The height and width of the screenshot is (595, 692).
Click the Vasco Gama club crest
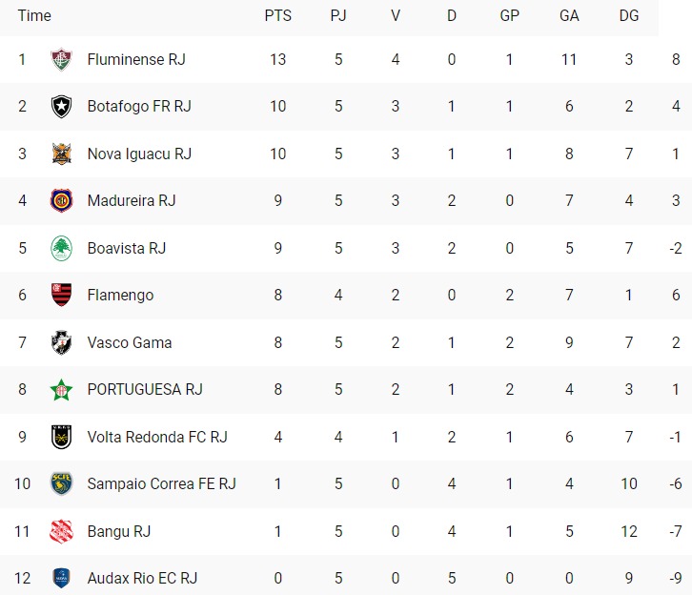[61, 342]
